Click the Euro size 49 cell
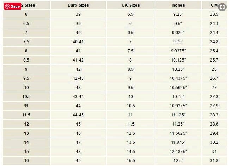Image resolution: width=229 pixels, height=166 pixels. click(78, 160)
